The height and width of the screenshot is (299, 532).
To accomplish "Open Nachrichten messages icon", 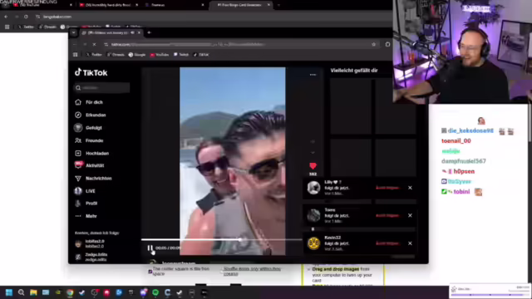I will [x=78, y=179].
